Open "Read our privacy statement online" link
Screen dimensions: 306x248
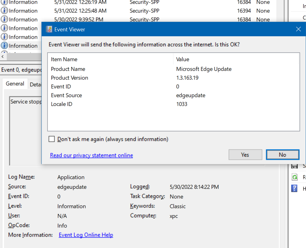tap(91, 155)
